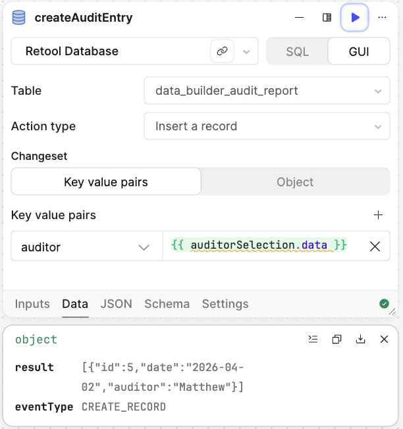Viewport: 403px width, 429px height.
Task: Close the result output panel
Action: tap(384, 340)
